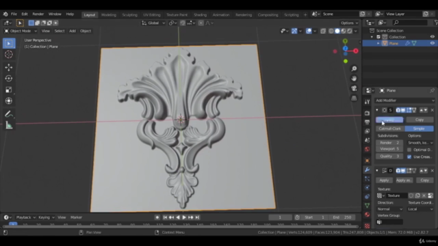Open the Global transform orientation dropdown
Screen dimensions: 438x246
(x=153, y=23)
